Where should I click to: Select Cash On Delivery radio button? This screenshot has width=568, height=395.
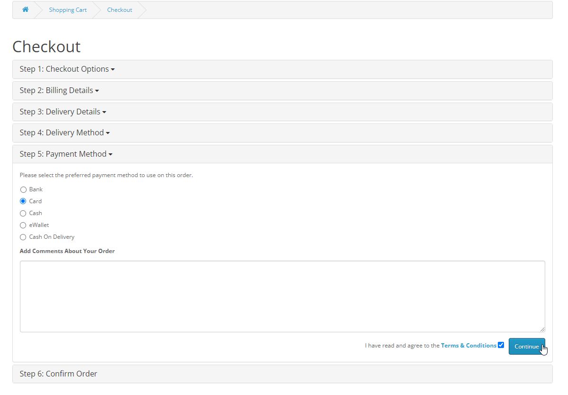[23, 237]
